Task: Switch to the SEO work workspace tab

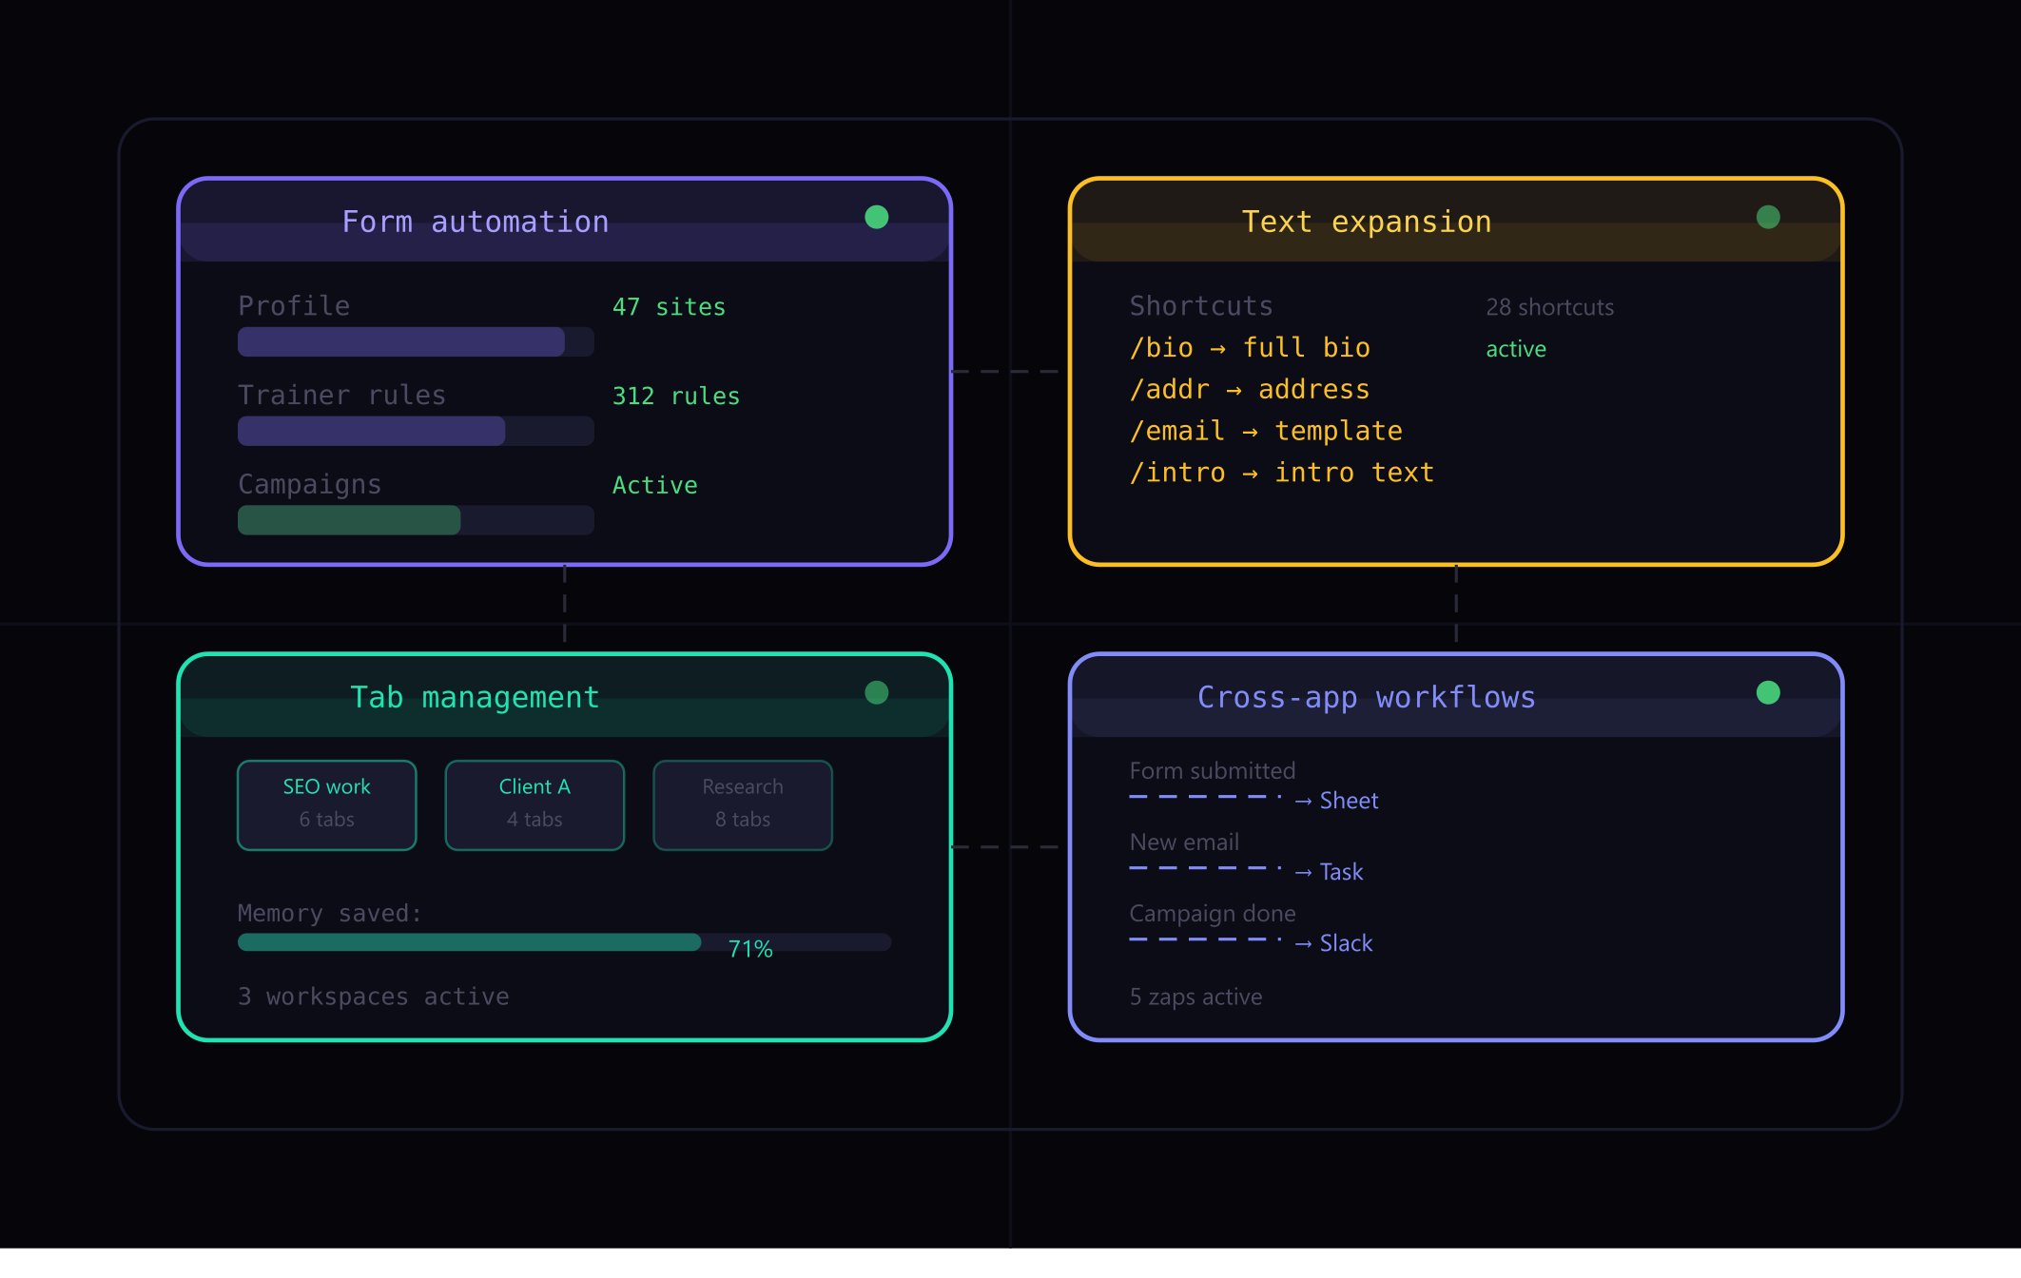Action: pos(326,804)
